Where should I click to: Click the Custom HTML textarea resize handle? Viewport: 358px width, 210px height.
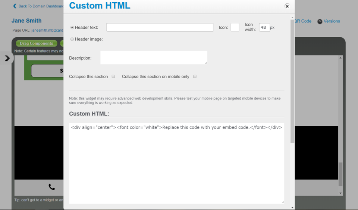[283, 202]
